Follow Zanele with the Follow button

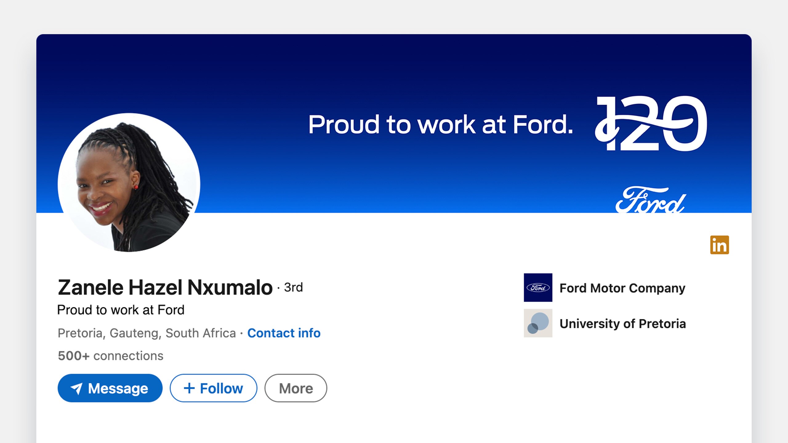coord(213,388)
